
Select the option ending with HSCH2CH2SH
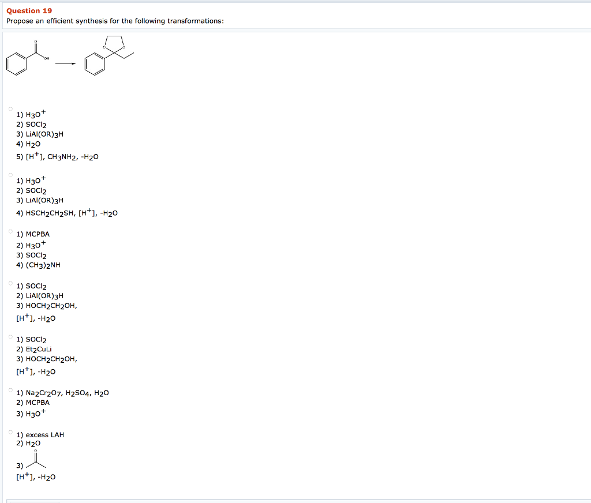click(x=10, y=175)
